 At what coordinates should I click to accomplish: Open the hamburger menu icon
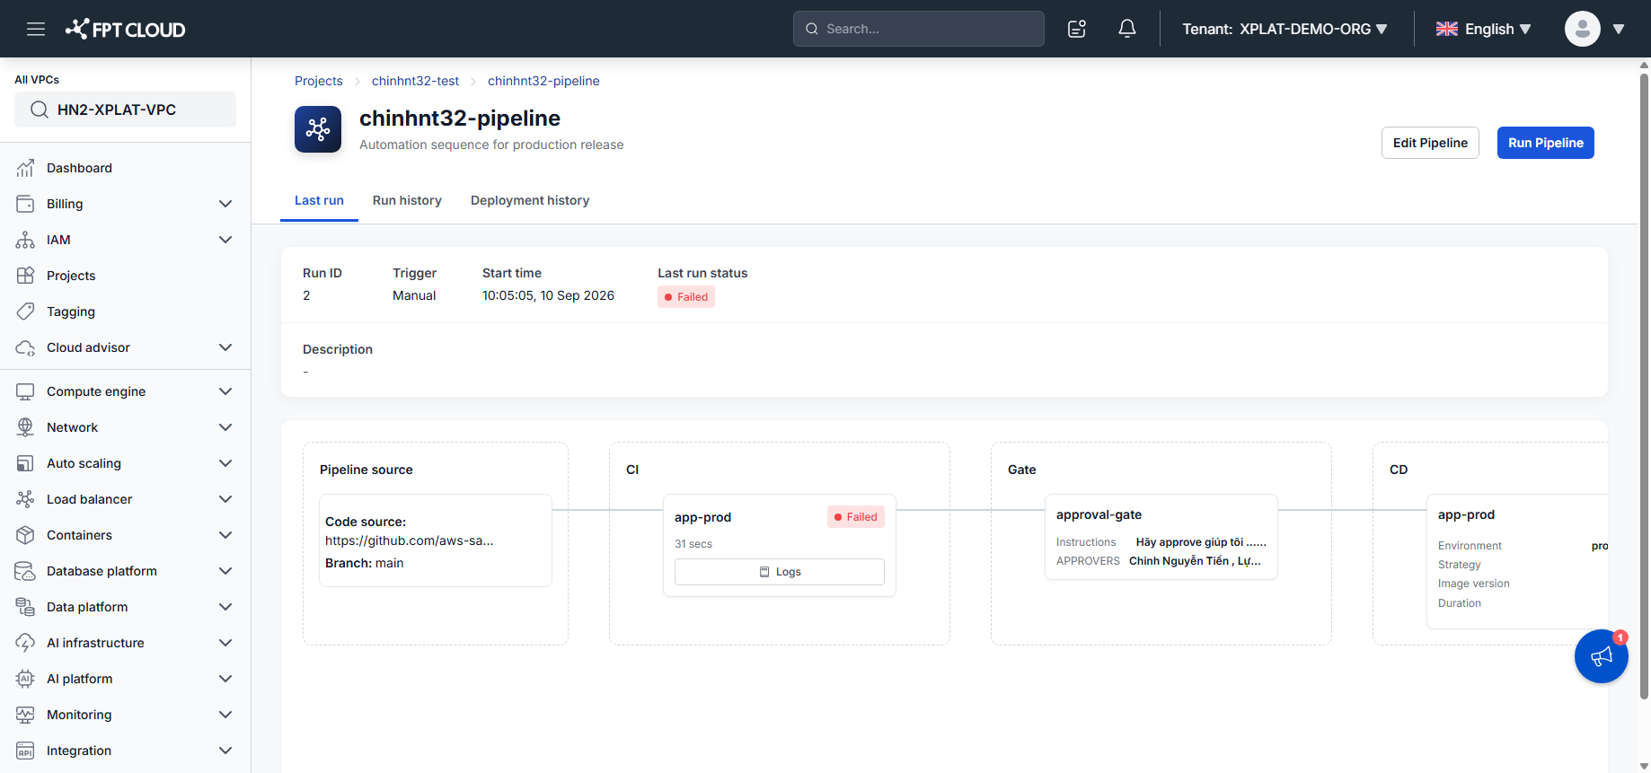[x=36, y=29]
